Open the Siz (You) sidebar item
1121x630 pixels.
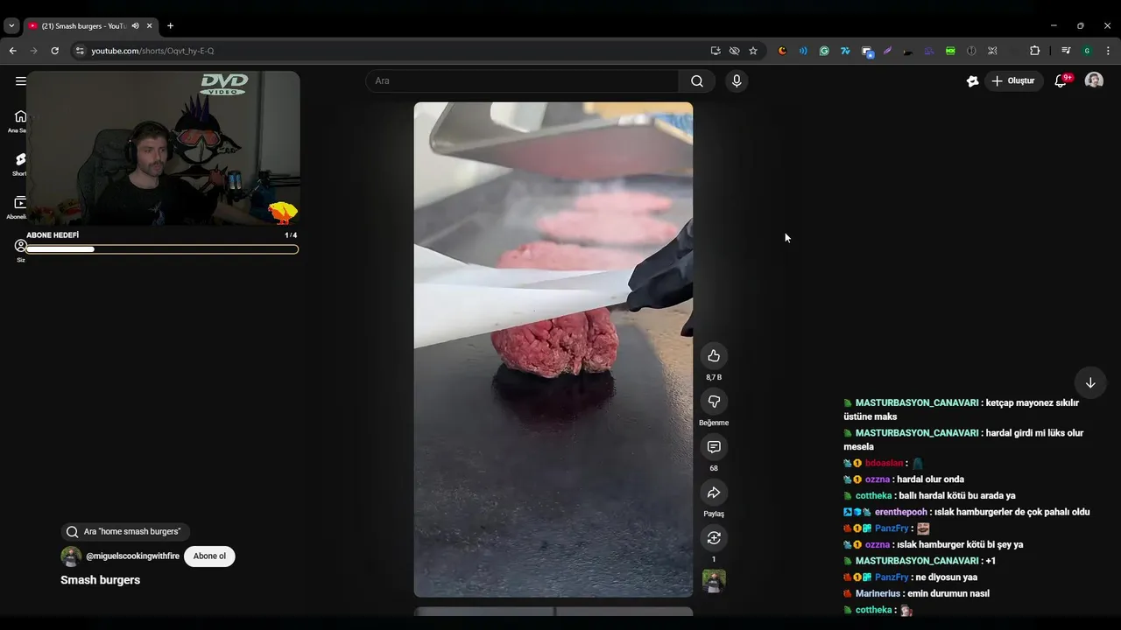pyautogui.click(x=20, y=250)
